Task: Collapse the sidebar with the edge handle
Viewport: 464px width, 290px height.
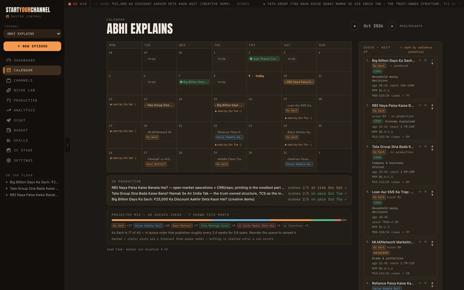Action: point(68,145)
